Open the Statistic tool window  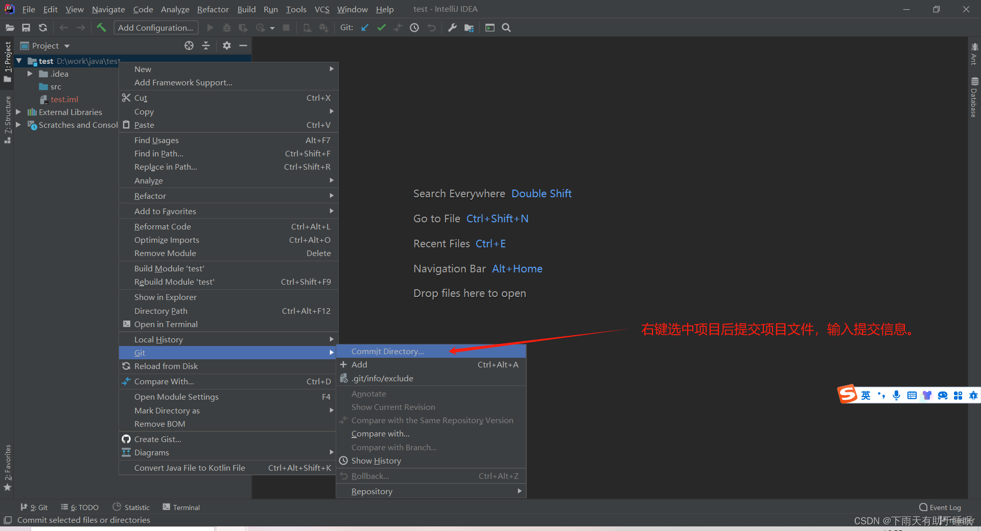[x=131, y=507]
